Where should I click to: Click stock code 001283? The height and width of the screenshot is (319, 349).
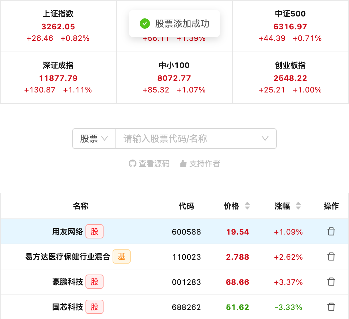pos(186,282)
